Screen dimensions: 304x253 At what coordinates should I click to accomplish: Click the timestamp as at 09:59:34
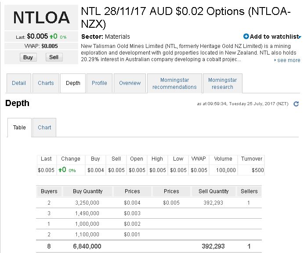[x=242, y=104]
